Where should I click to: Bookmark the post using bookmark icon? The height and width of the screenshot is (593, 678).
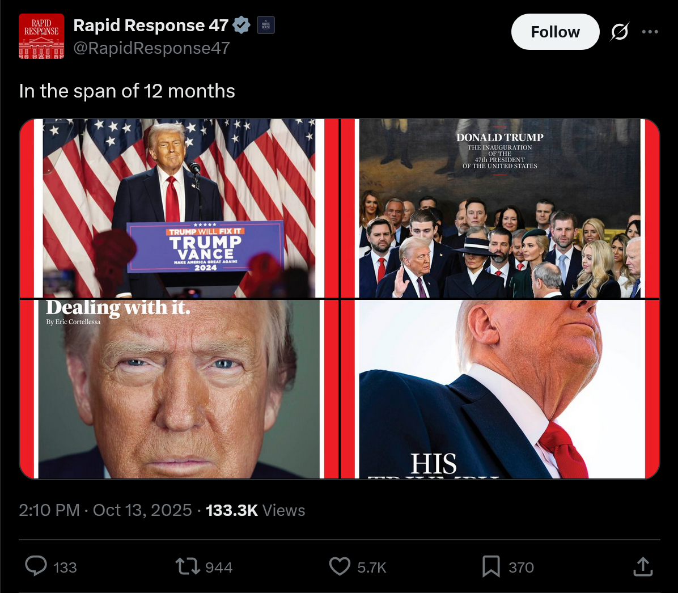point(491,566)
